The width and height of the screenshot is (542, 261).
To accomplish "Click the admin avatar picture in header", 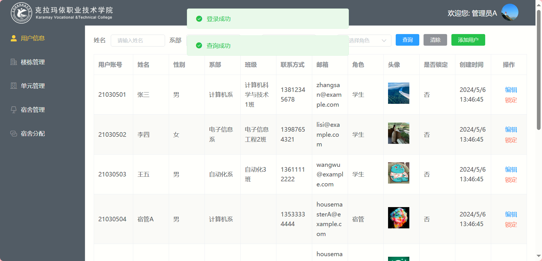I will (510, 12).
